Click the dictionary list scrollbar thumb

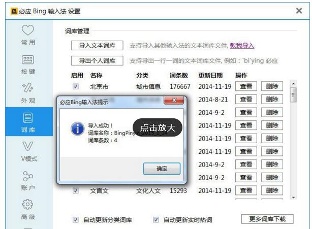[x=293, y=95]
